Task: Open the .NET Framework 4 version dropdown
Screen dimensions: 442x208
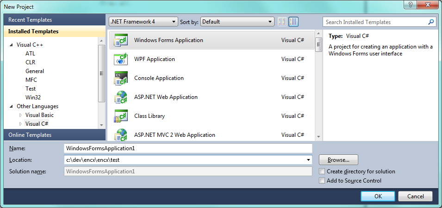Action: (143, 22)
